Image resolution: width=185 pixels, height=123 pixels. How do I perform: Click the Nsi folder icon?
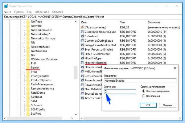coord(28,55)
